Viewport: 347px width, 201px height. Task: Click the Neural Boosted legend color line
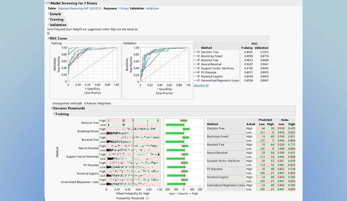point(195,64)
